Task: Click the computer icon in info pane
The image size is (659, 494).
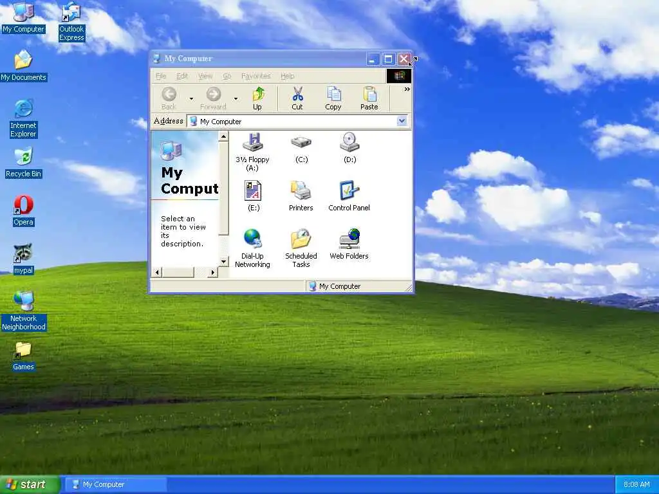Action: point(170,151)
